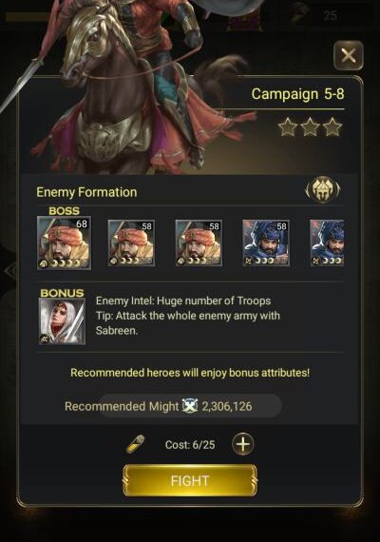Screen dimensions: 380x542
Task: Select the blue-armored level 58 enemy portrait
Action: tap(266, 242)
